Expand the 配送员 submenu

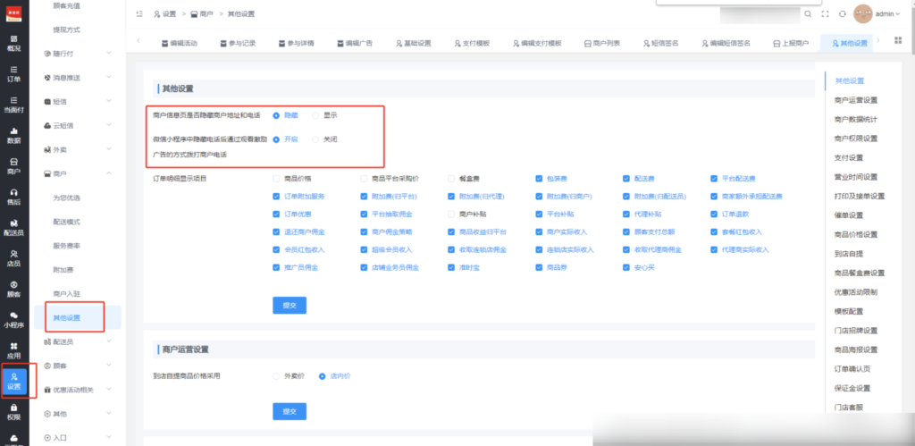[x=80, y=341]
